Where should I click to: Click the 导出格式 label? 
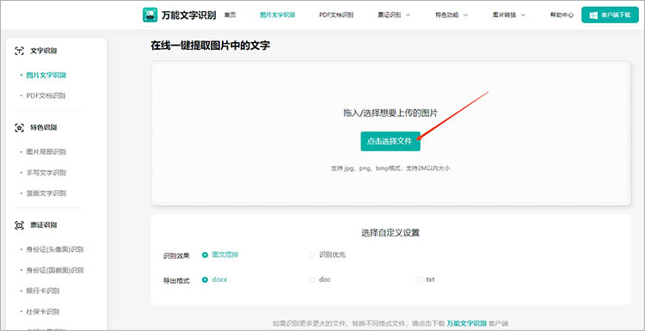coord(176,282)
